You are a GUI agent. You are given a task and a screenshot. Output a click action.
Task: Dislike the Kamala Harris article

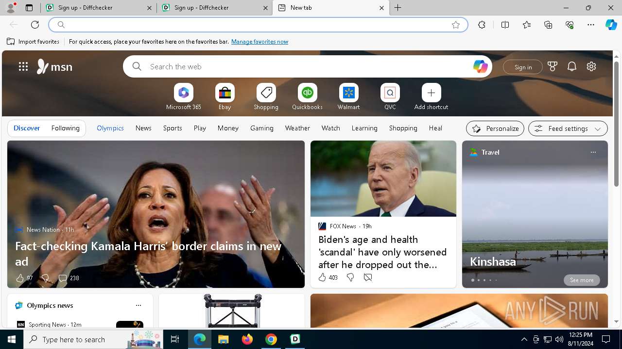[45, 278]
